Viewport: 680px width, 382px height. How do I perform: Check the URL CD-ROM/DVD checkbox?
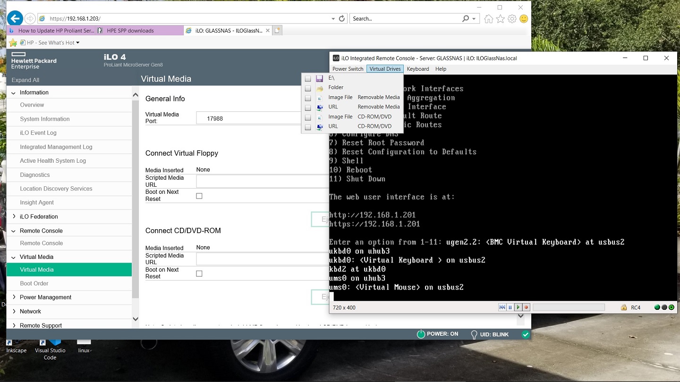click(308, 127)
